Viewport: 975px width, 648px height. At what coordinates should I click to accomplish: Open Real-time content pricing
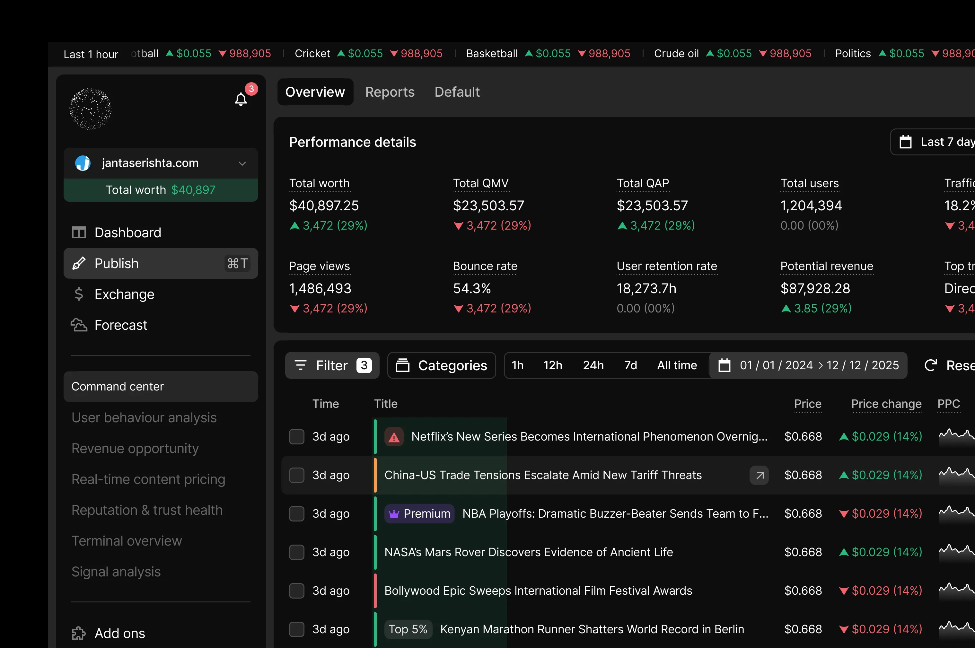pos(148,479)
